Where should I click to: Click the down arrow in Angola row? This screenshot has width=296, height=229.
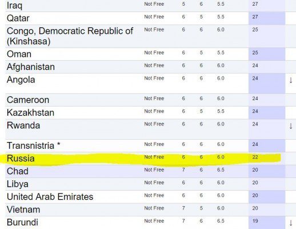coord(291,80)
